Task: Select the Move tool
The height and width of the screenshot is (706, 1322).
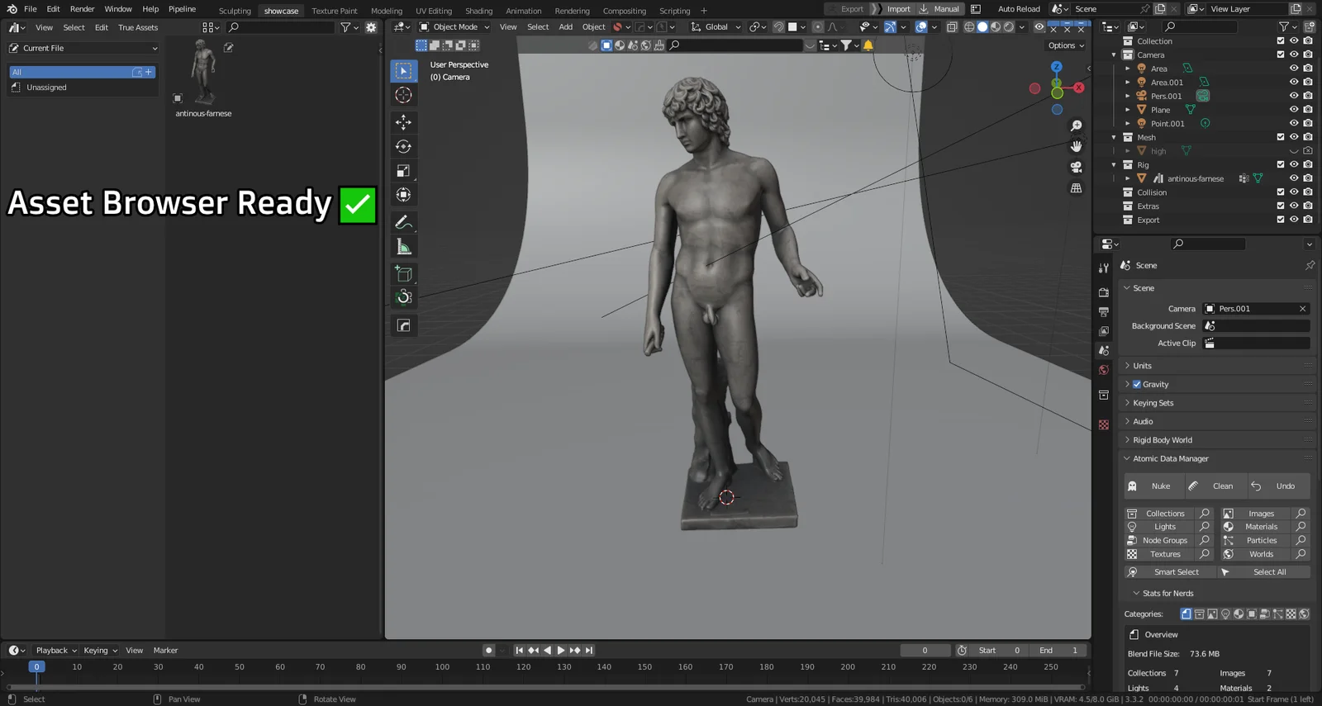Action: [x=403, y=122]
